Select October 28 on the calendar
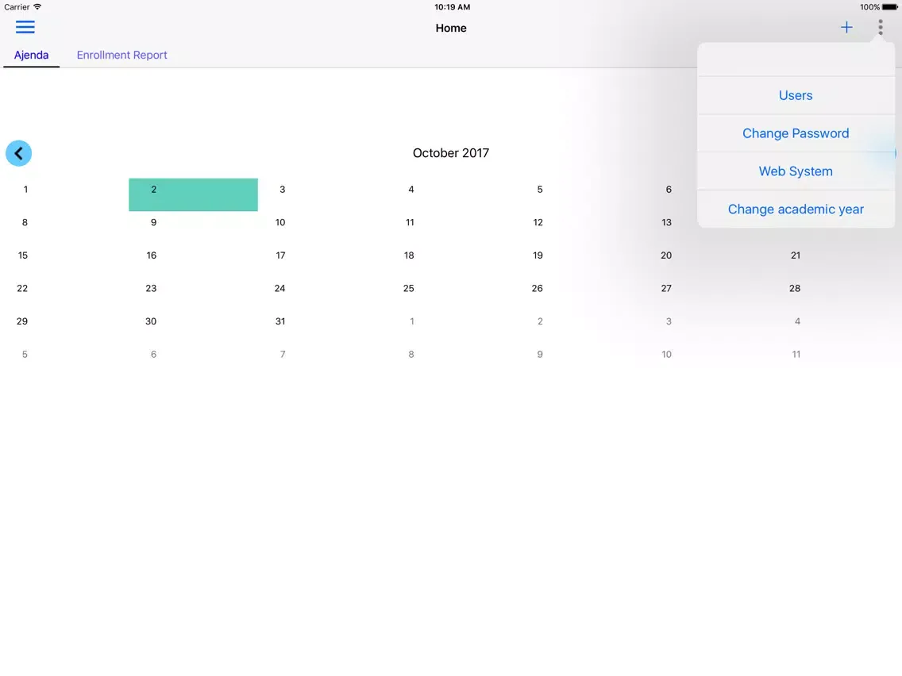The image size is (902, 676). (795, 289)
